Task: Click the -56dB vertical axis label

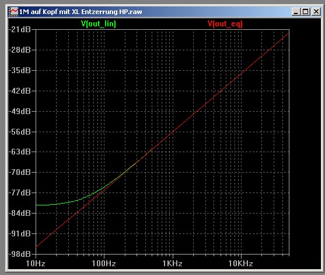Action: [20, 132]
